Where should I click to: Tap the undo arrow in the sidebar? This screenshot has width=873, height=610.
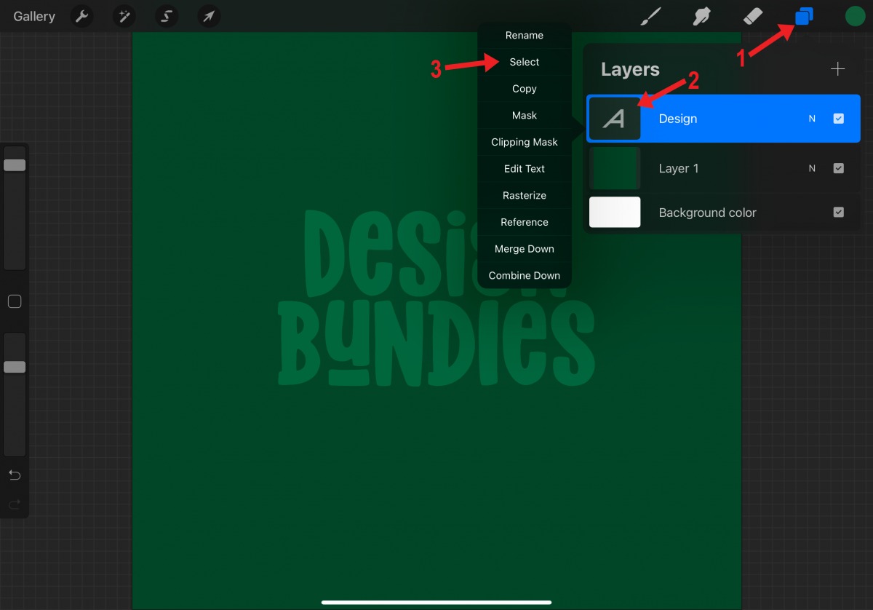click(x=15, y=475)
